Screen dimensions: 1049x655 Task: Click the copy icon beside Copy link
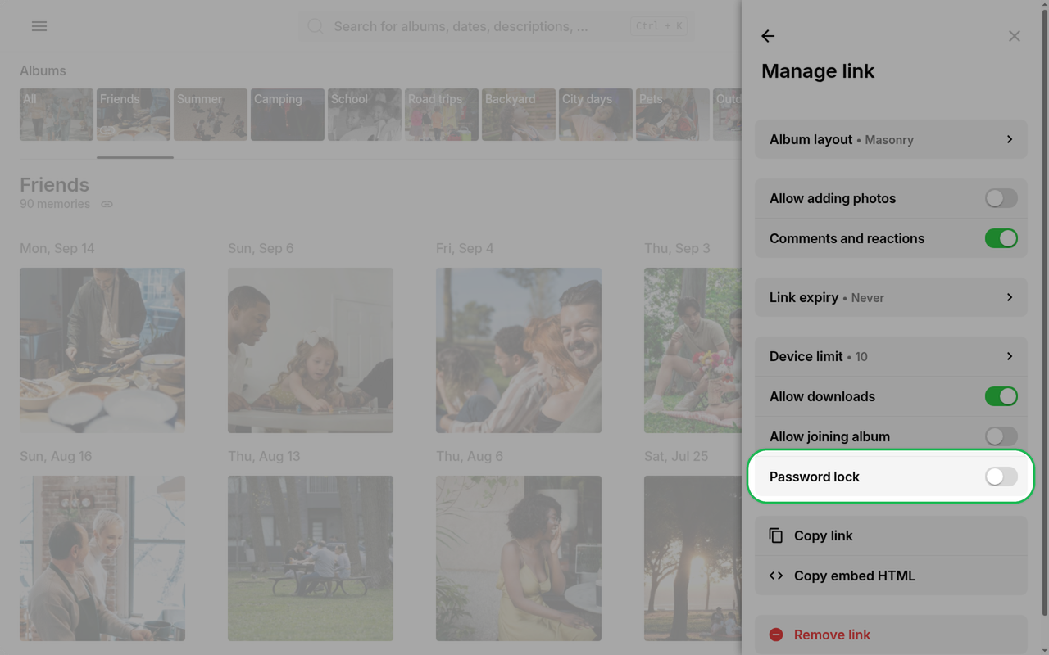coord(776,535)
